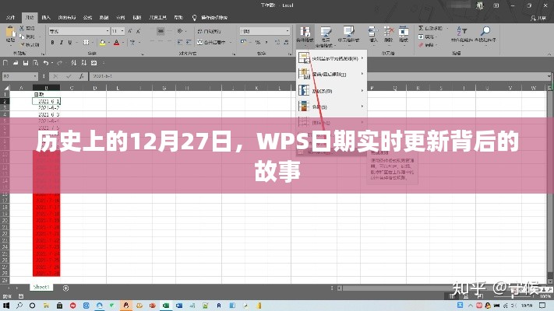The height and width of the screenshot is (311, 554).
Task: Open Excel from the Windows taskbar
Action: 166,306
